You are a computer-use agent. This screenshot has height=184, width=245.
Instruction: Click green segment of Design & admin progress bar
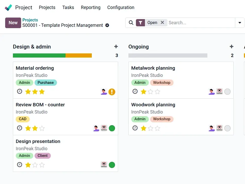click(x=39, y=55)
